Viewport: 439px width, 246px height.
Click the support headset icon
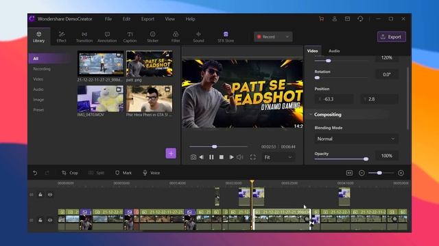pos(360,19)
